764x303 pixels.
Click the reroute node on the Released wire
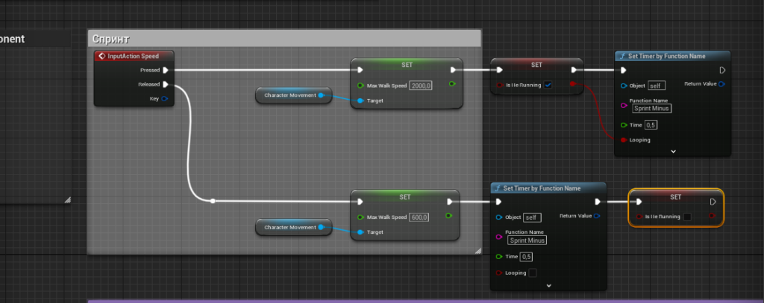[x=213, y=201]
